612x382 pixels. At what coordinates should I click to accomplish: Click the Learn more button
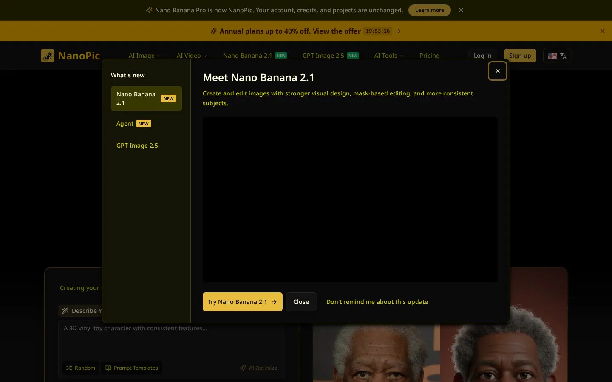click(x=429, y=10)
